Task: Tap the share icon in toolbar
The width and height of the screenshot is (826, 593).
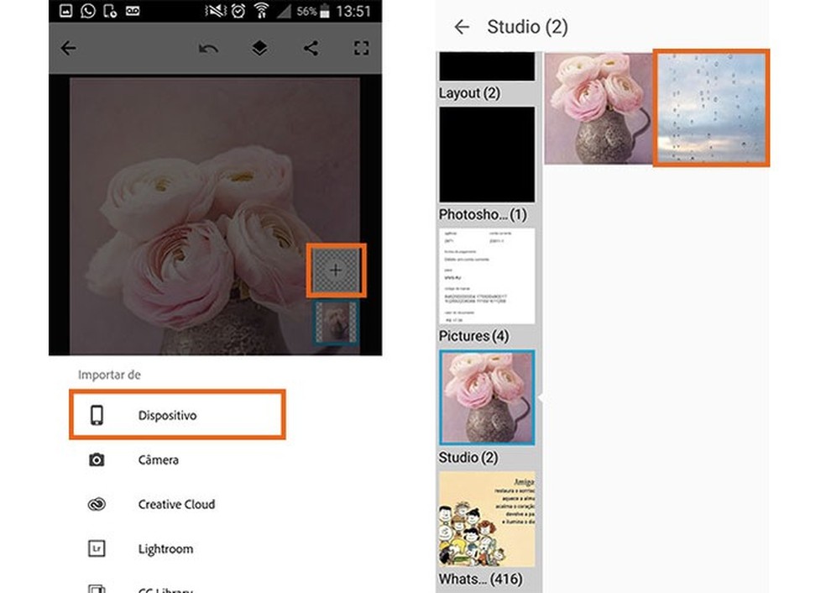Action: [x=311, y=49]
